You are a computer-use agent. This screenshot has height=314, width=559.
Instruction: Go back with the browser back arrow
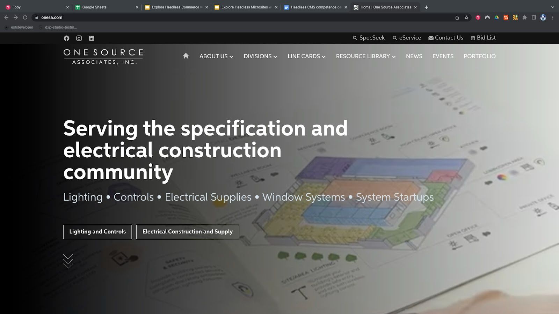pyautogui.click(x=6, y=17)
